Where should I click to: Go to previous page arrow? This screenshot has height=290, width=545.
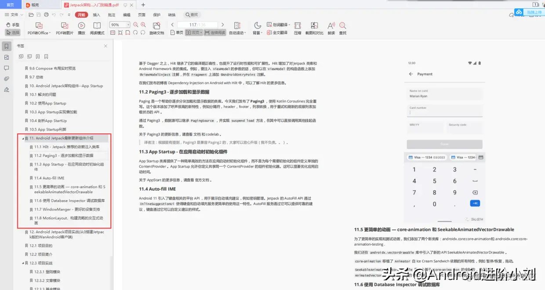(173, 25)
